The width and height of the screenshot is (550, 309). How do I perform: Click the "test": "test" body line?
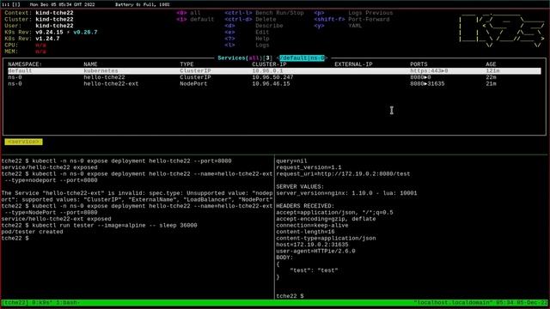[314, 270]
